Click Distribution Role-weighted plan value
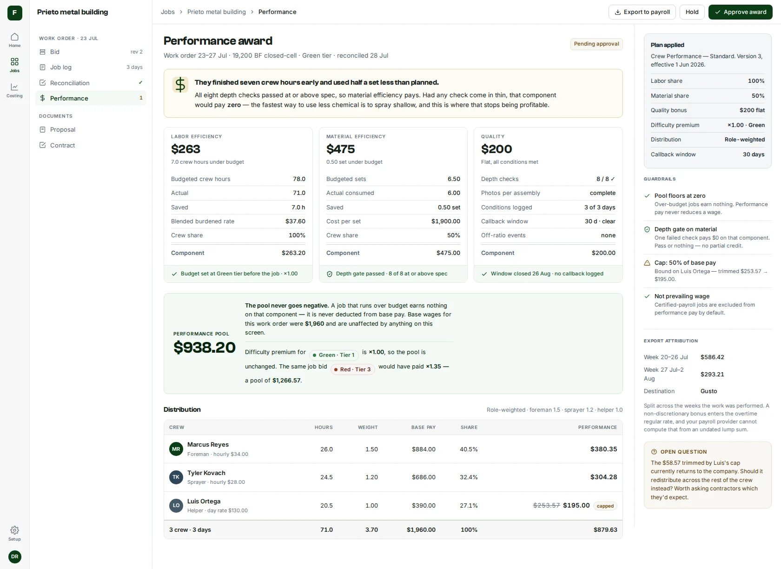The image size is (781, 569). [x=744, y=140]
